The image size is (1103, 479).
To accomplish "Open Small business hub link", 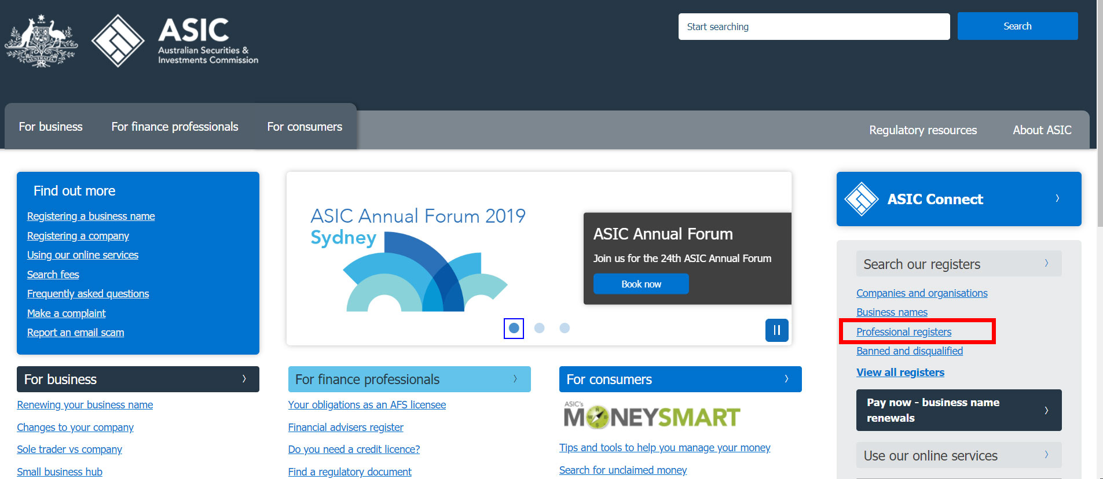I will tap(60, 472).
